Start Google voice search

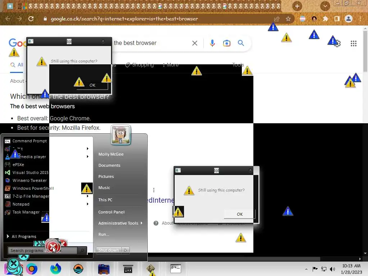click(x=212, y=43)
